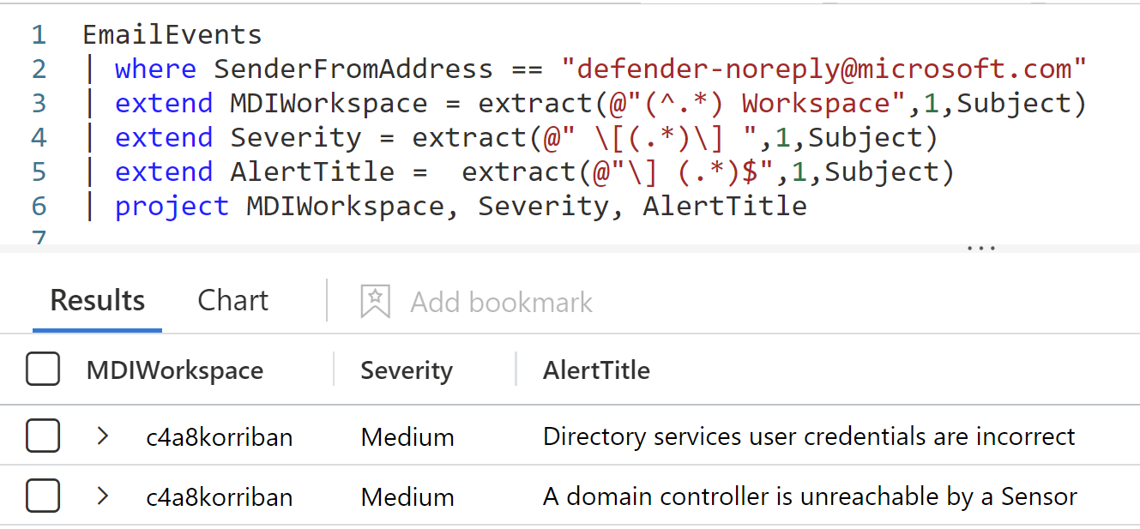The width and height of the screenshot is (1140, 529).
Task: Click the MDIWorkspace column header
Action: tap(174, 370)
